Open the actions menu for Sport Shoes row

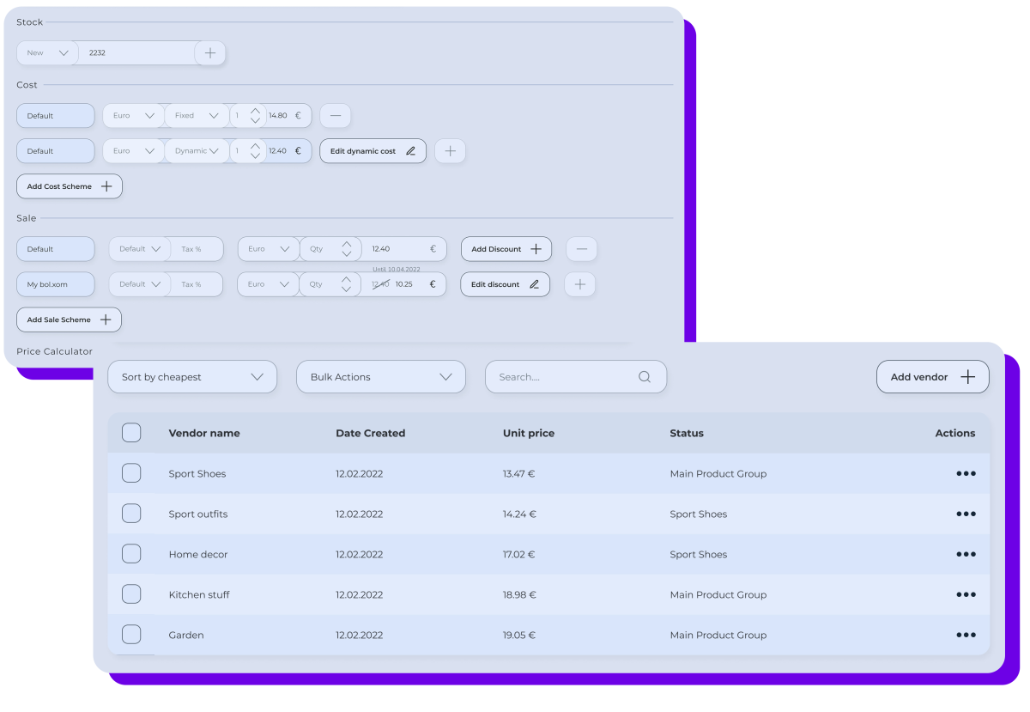[x=966, y=473]
